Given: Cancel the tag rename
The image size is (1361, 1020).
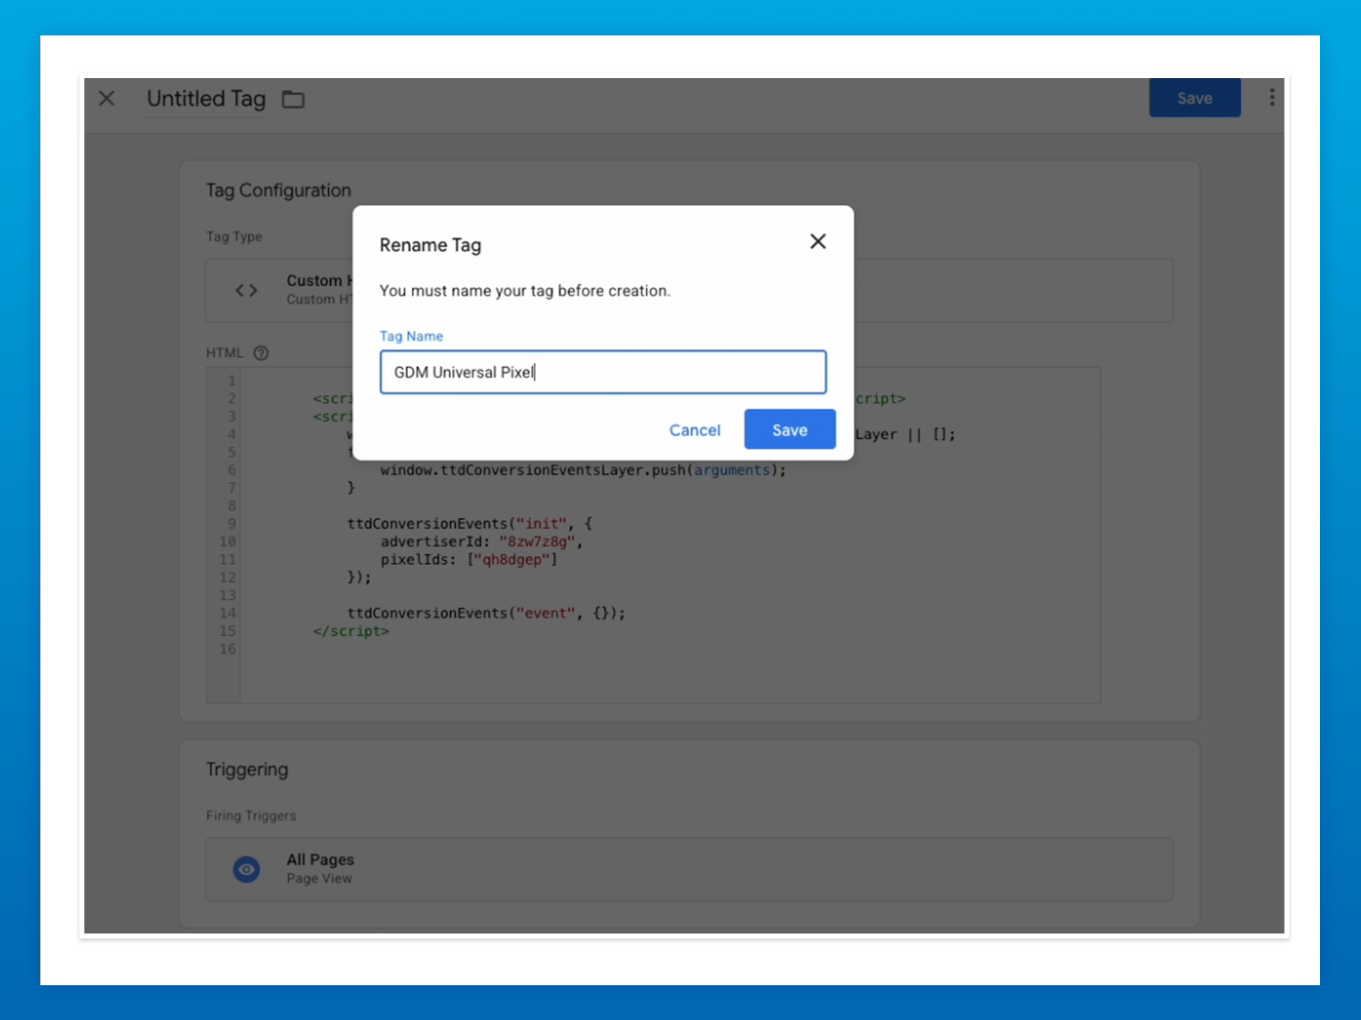Looking at the screenshot, I should pyautogui.click(x=695, y=430).
